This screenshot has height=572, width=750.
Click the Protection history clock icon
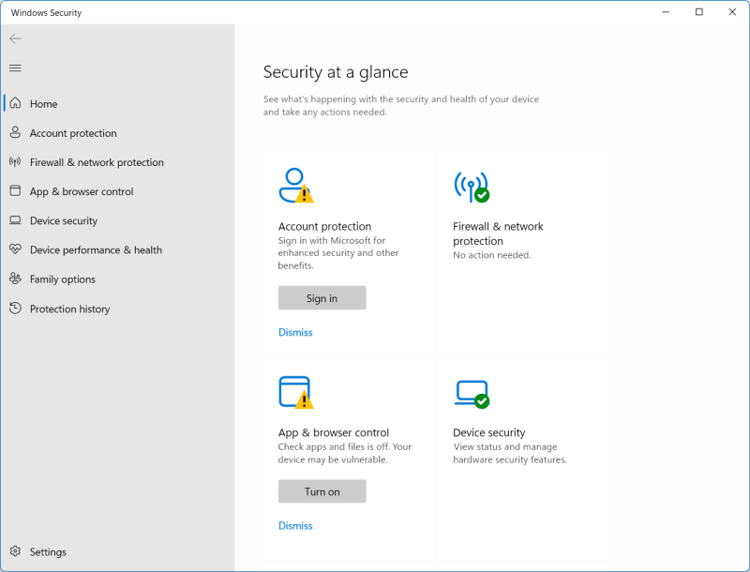[x=15, y=309]
